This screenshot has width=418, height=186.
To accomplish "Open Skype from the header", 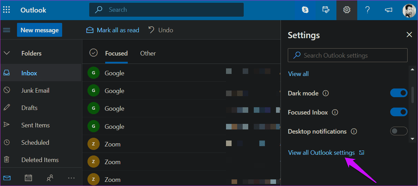I will point(305,10).
